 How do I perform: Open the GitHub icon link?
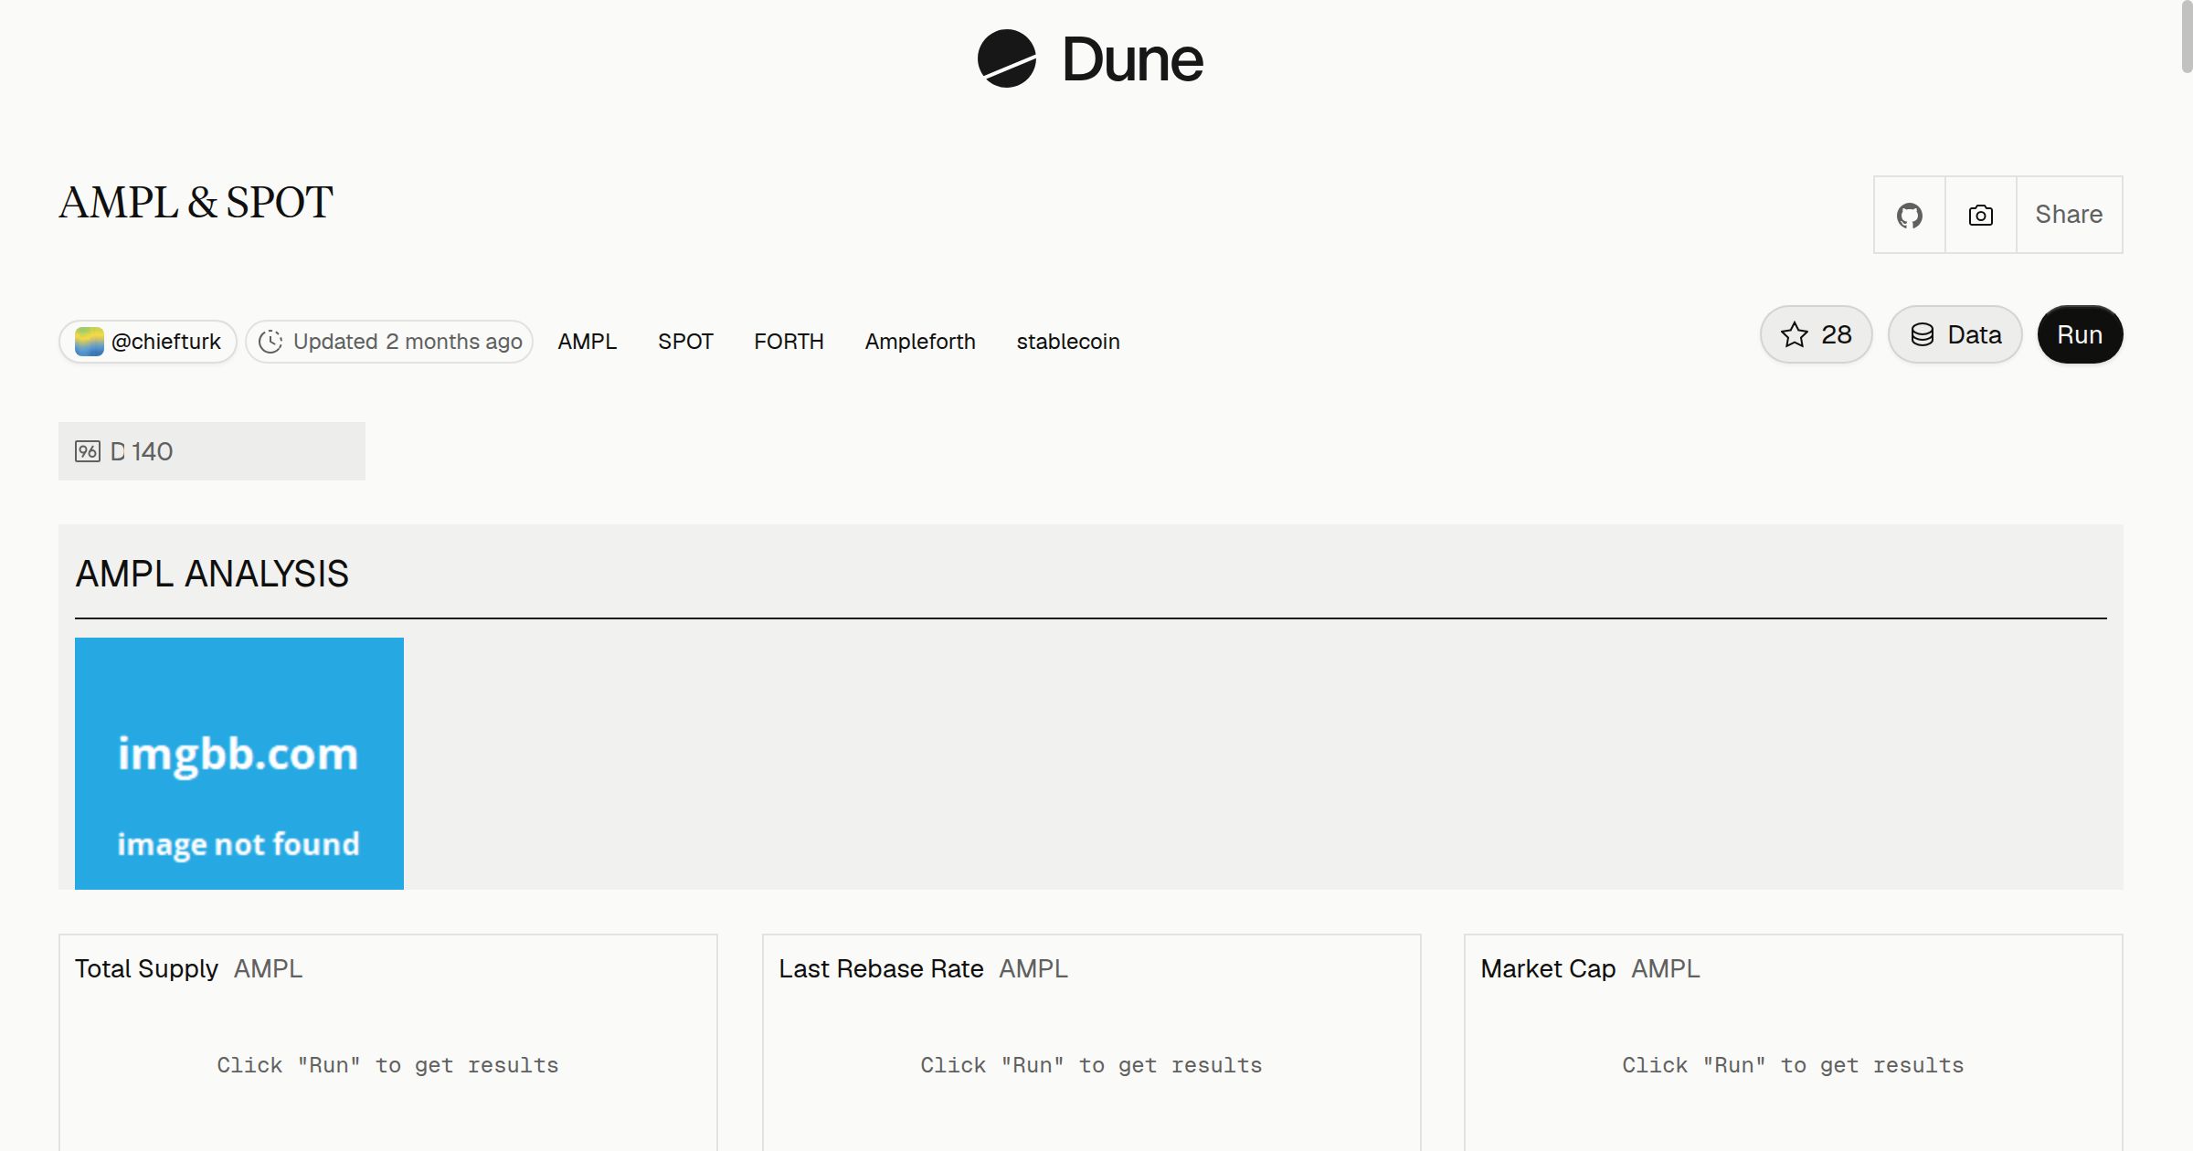pyautogui.click(x=1909, y=215)
